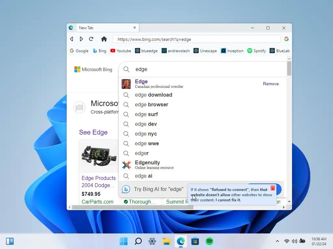Choose the edge browser suggestion
This screenshot has width=333, height=249.
203,105
